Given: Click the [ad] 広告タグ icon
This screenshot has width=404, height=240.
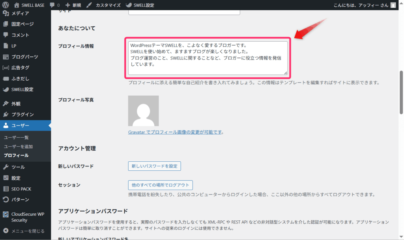Looking at the screenshot, I should point(6,68).
